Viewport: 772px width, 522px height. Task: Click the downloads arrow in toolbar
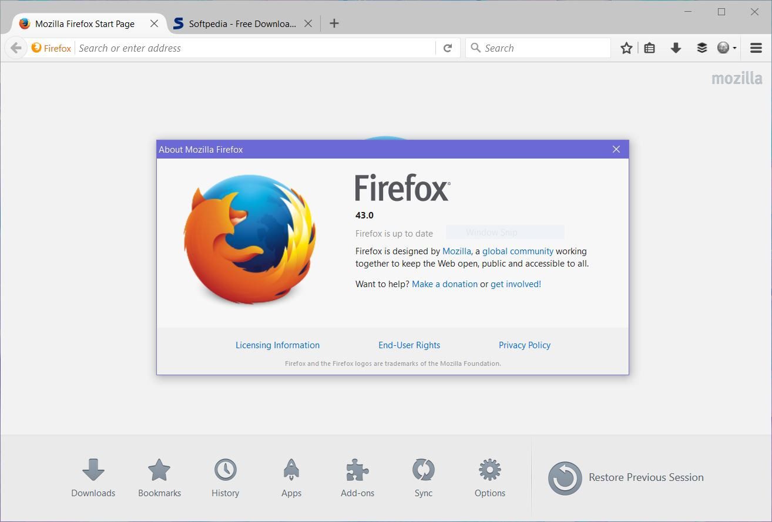pyautogui.click(x=676, y=48)
